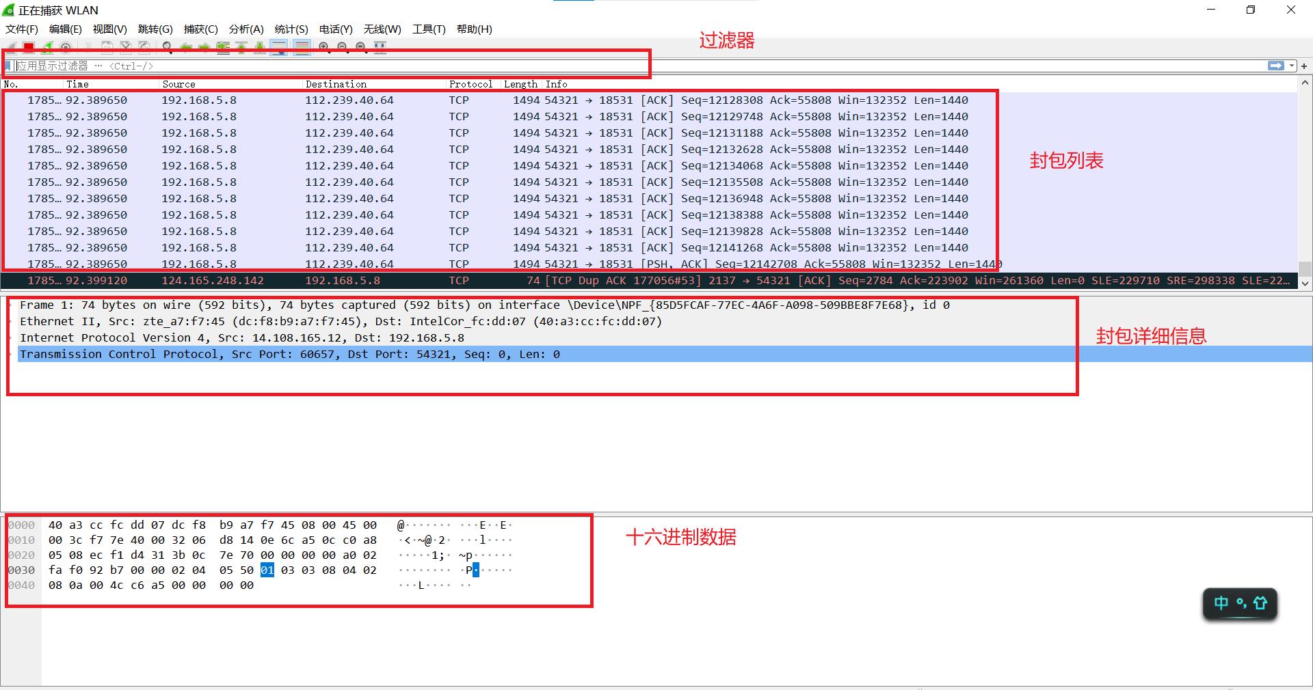Sort by the Source column header
Screen dimensions: 1313x690
[x=232, y=84]
